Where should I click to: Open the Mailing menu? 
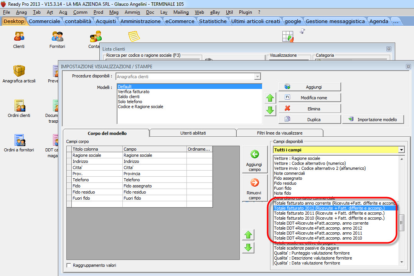click(x=181, y=12)
